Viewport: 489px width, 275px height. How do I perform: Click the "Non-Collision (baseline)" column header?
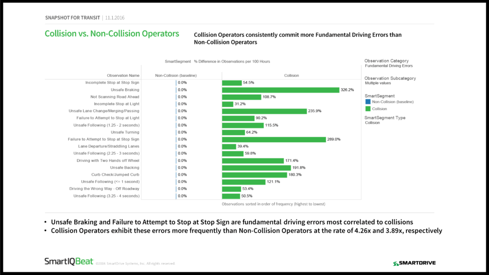176,75
